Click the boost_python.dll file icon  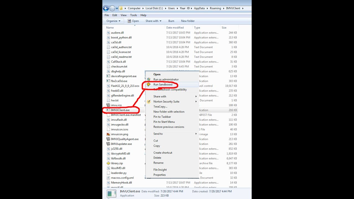pyautogui.click(x=108, y=38)
